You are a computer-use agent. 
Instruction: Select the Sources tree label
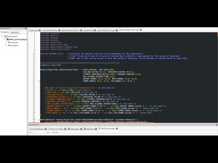(x=15, y=42)
